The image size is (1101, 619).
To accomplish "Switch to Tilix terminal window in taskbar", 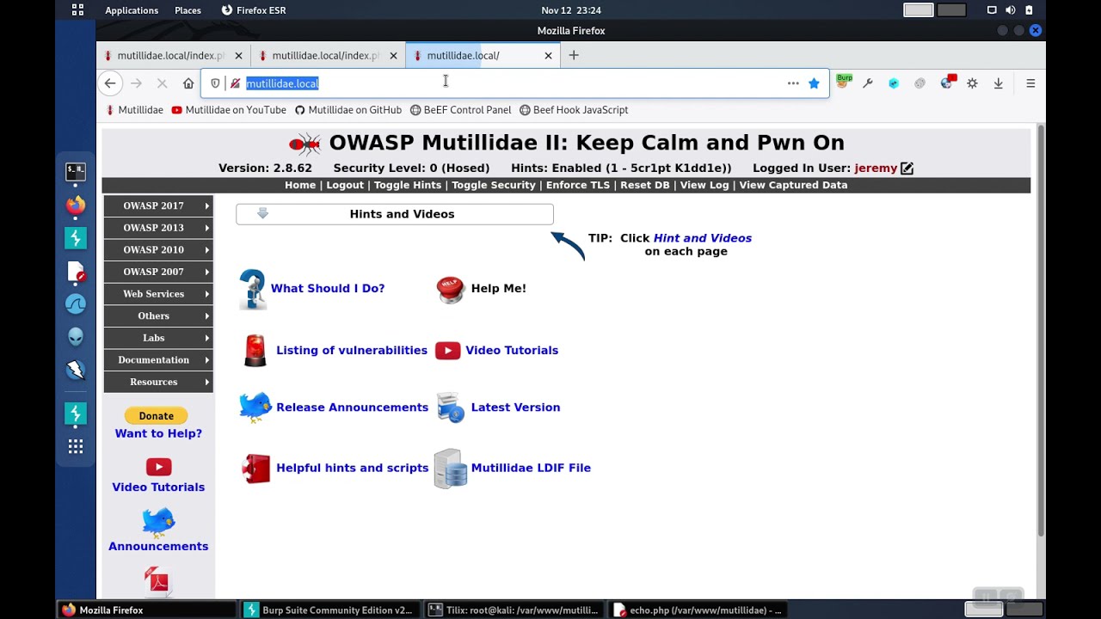I will click(x=514, y=610).
